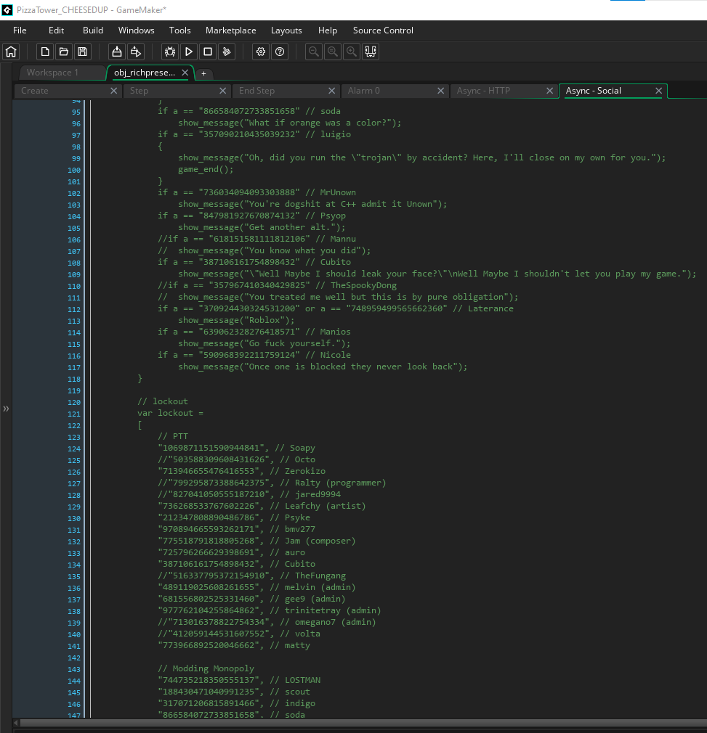
Task: Open the Build menu
Action: (93, 30)
